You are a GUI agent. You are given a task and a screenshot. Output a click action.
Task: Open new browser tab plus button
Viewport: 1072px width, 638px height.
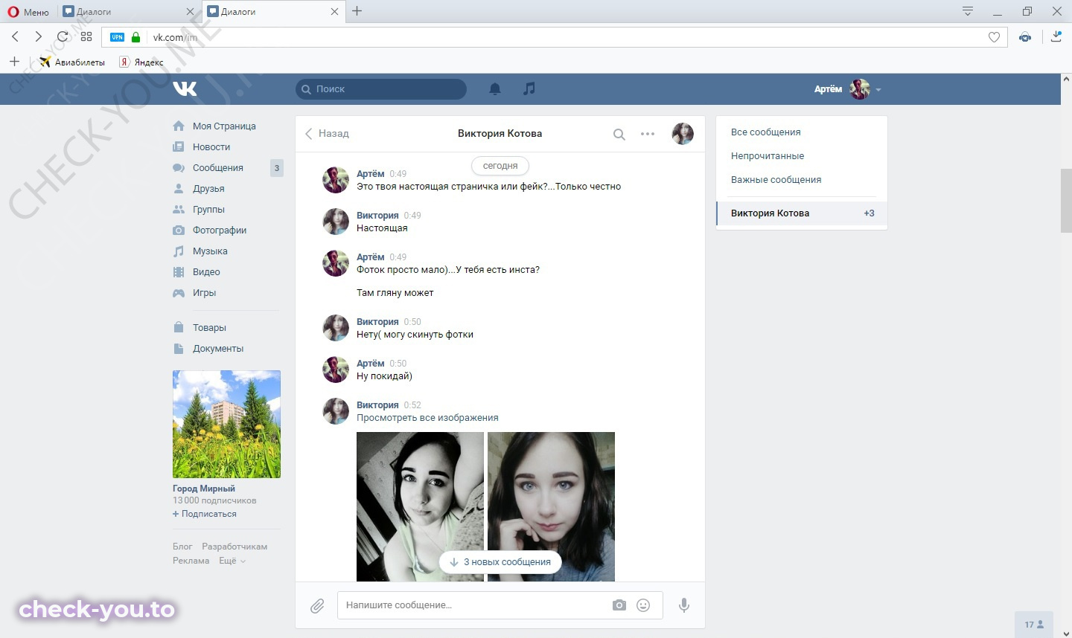click(x=357, y=11)
